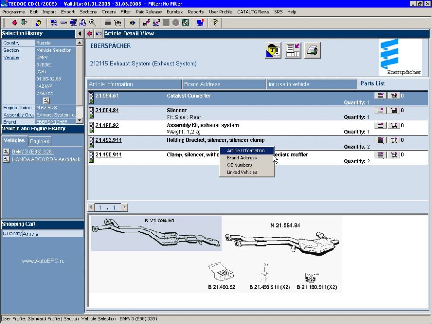
Task: Click the Selection History scrollbar down arrow
Action: [x=79, y=120]
